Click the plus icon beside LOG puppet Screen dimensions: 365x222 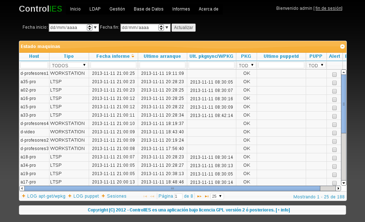coord(69,196)
